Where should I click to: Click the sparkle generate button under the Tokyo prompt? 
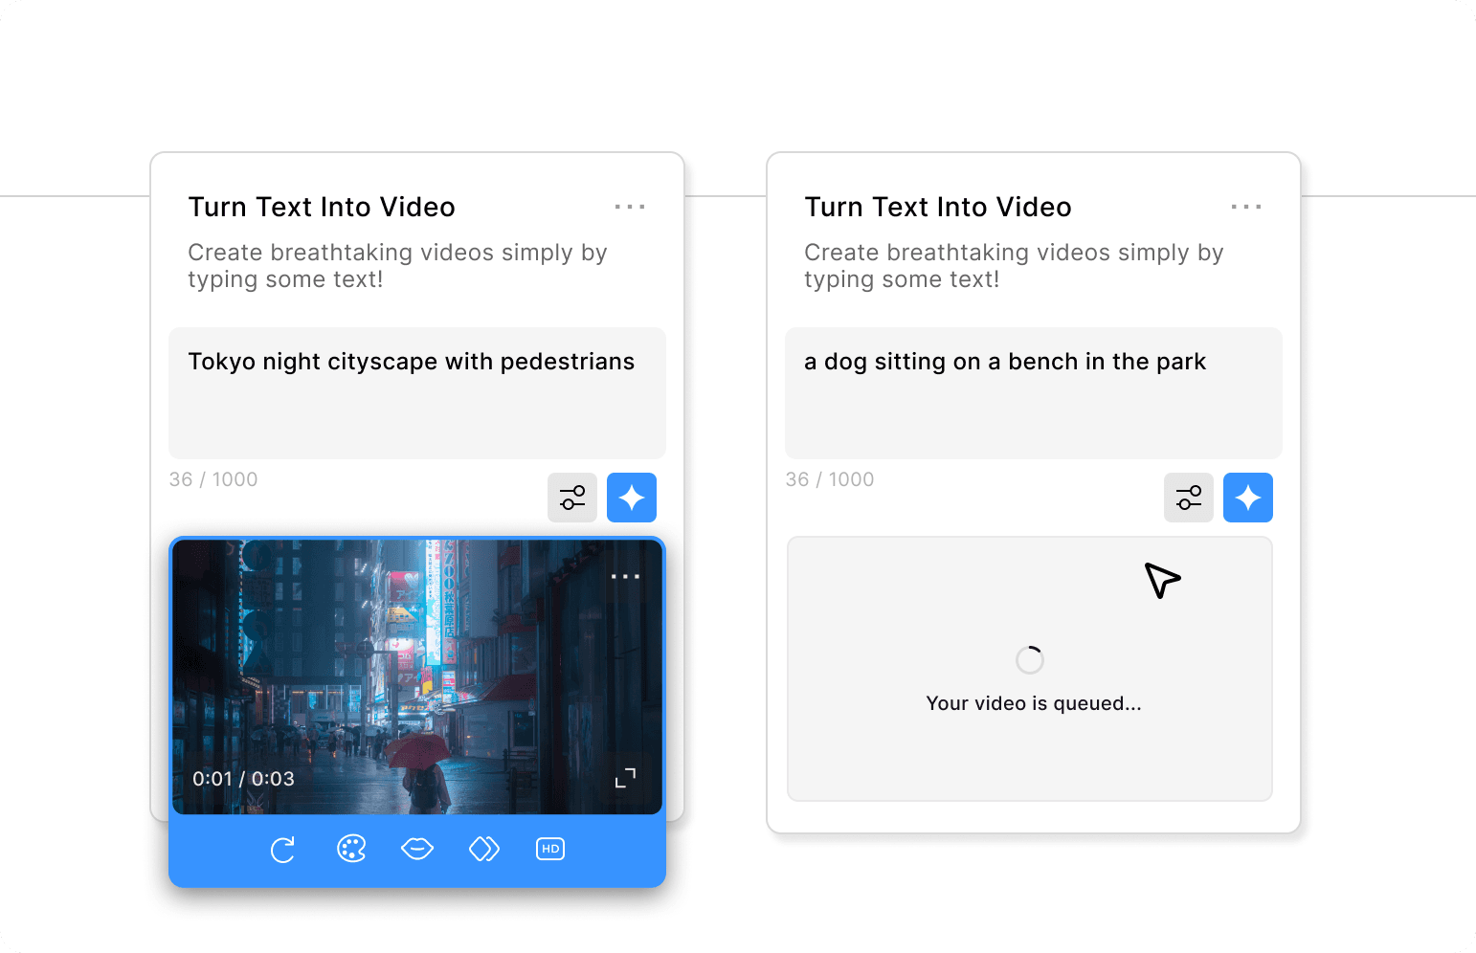point(632,498)
